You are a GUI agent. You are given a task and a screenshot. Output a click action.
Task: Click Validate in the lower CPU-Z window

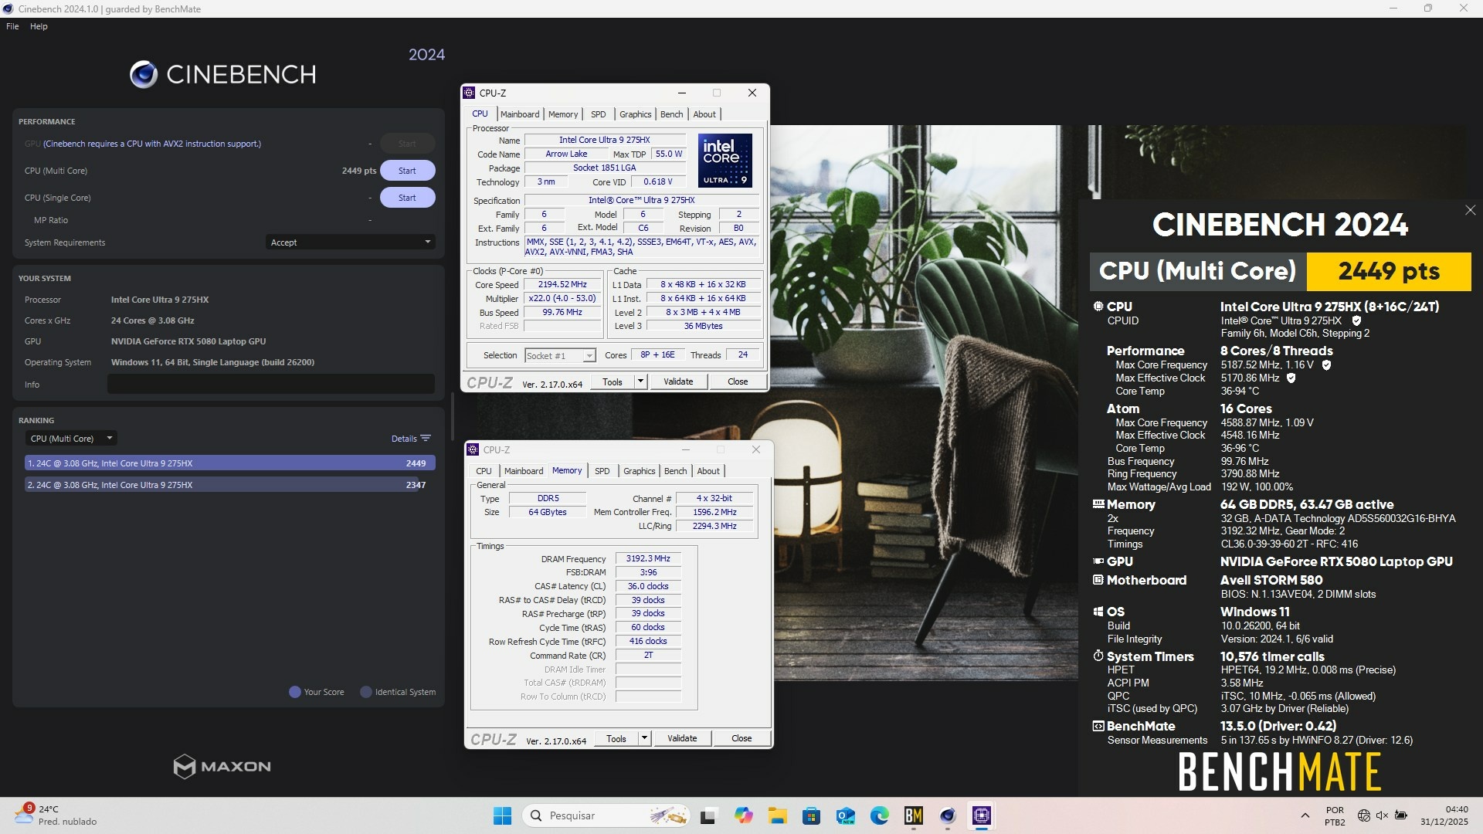pos(682,738)
